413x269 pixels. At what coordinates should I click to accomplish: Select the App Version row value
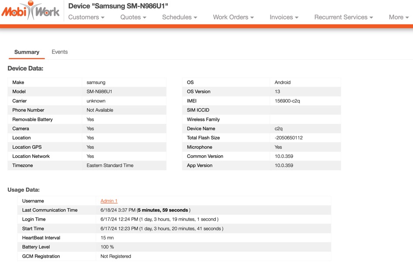[283, 166]
